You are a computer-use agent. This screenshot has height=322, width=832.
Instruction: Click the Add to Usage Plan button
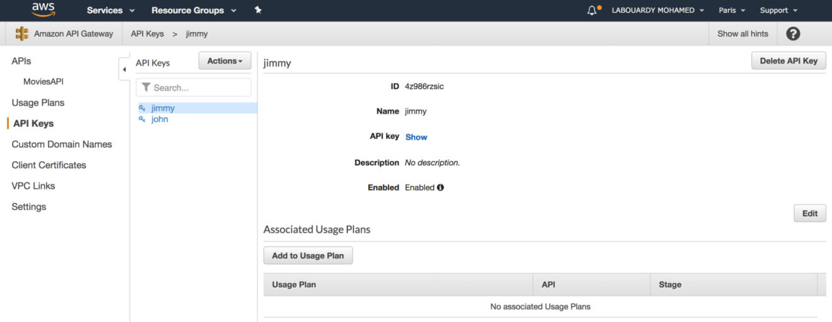308,255
